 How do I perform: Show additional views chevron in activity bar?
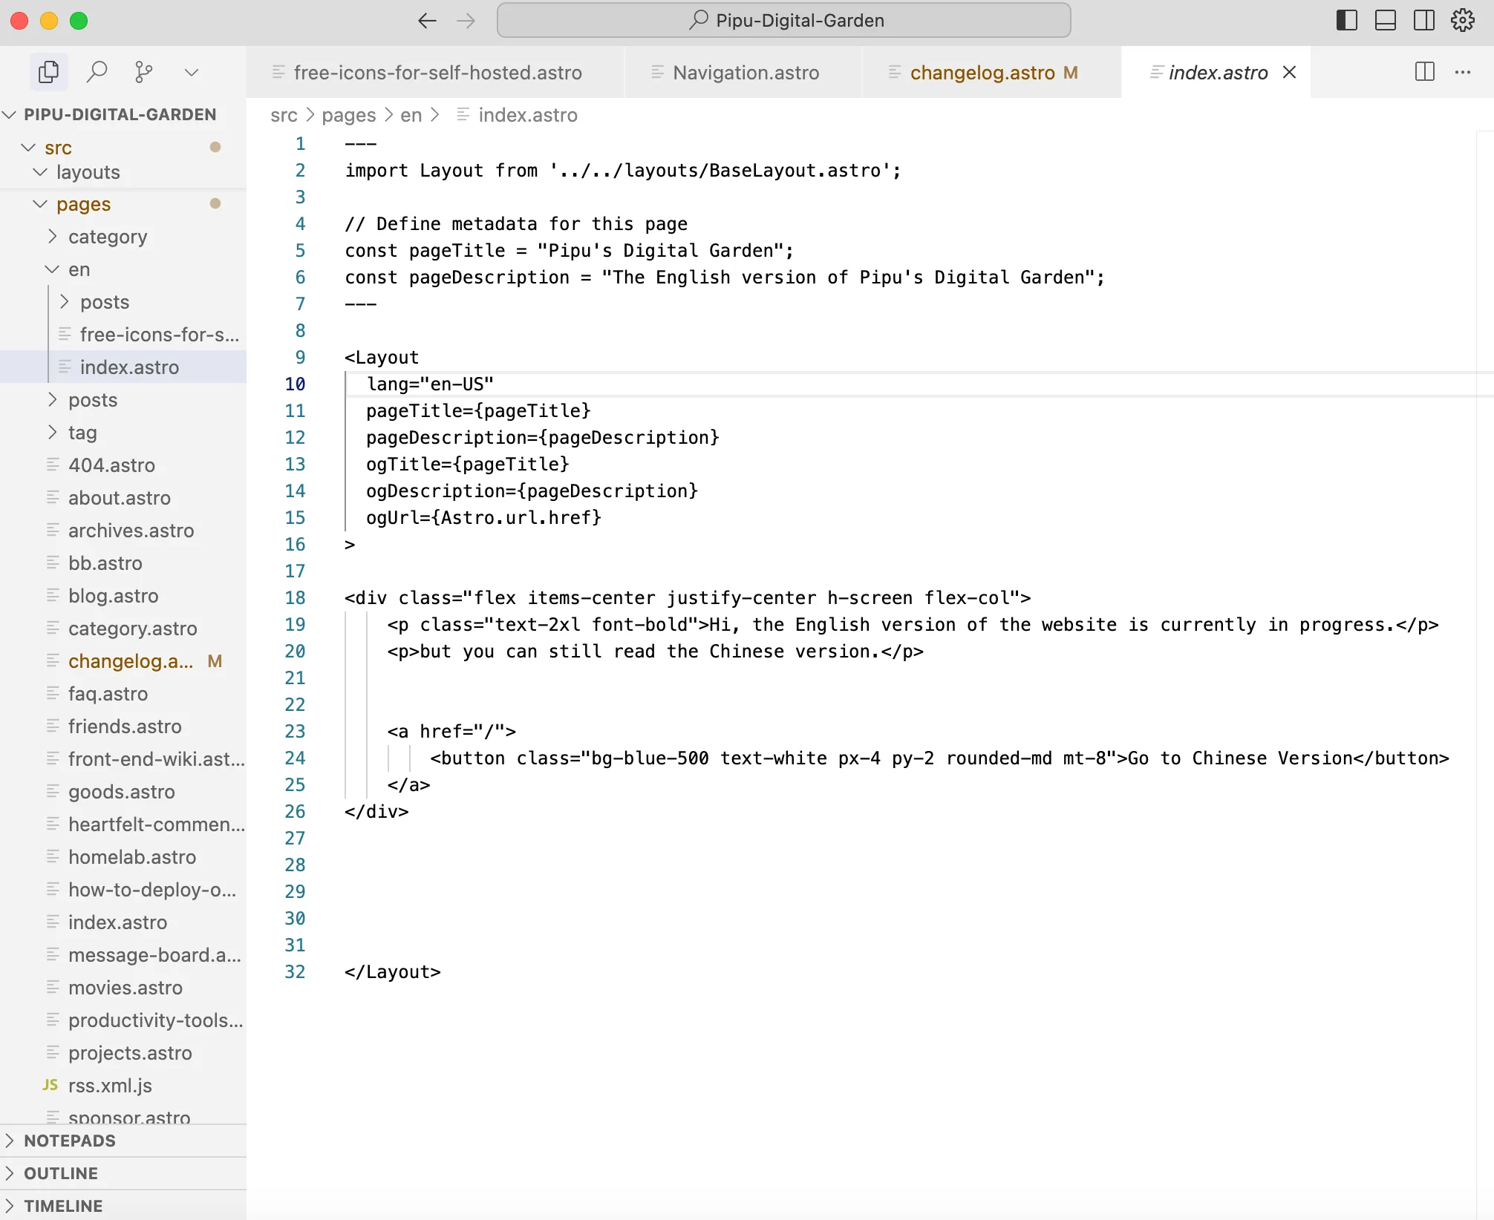(192, 72)
